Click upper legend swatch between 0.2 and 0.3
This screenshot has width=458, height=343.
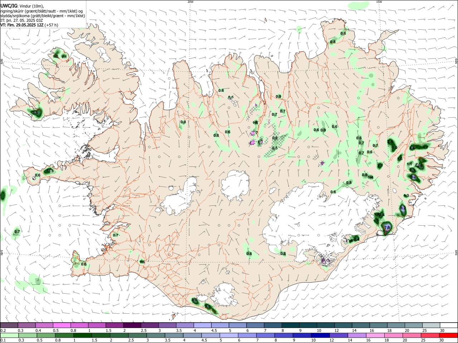pyautogui.click(x=9, y=325)
